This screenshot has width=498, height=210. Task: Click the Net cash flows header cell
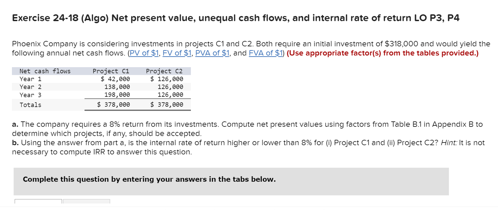(45, 71)
